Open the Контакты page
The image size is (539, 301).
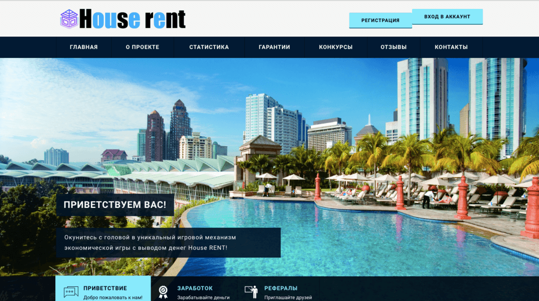pos(451,47)
